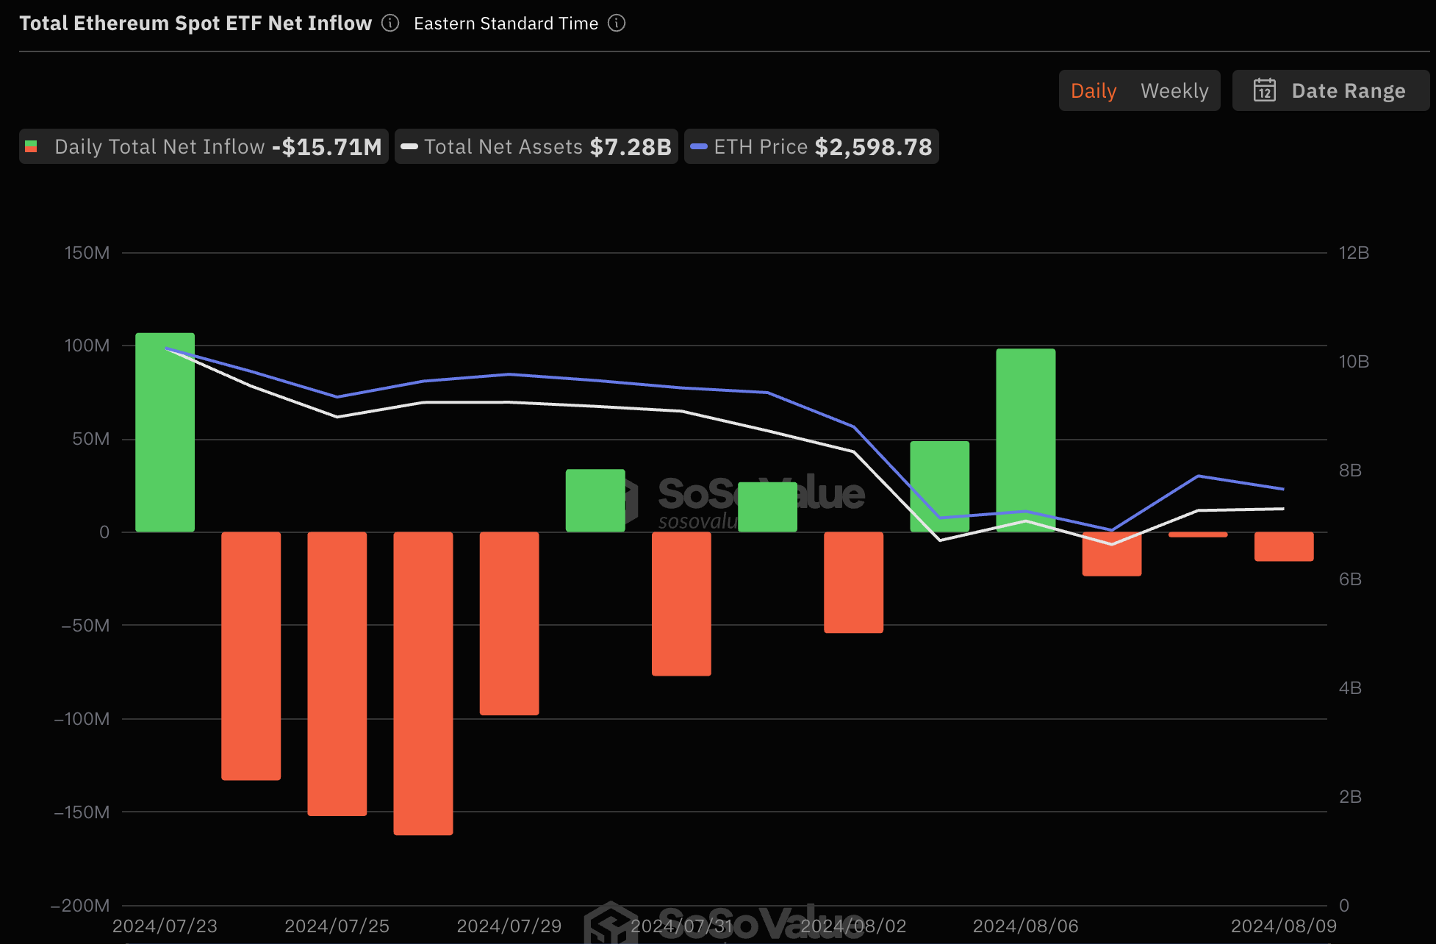Click Total Ethereum Spot ETF Net Inflow title
The image size is (1436, 944).
tap(195, 24)
